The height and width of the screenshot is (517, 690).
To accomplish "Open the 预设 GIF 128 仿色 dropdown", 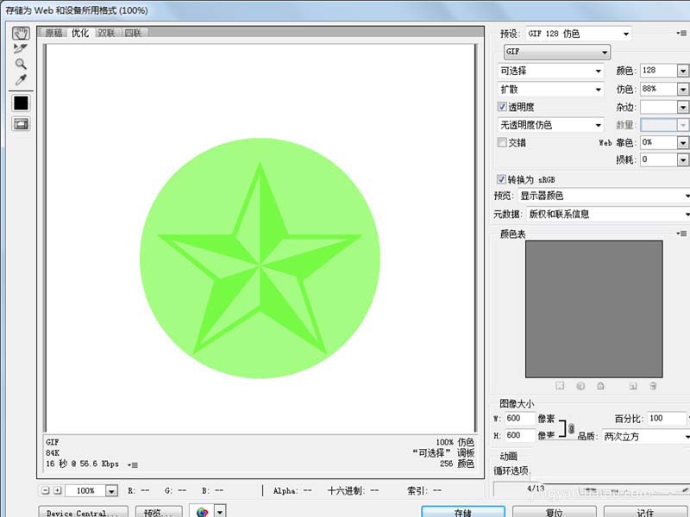I will (x=579, y=34).
